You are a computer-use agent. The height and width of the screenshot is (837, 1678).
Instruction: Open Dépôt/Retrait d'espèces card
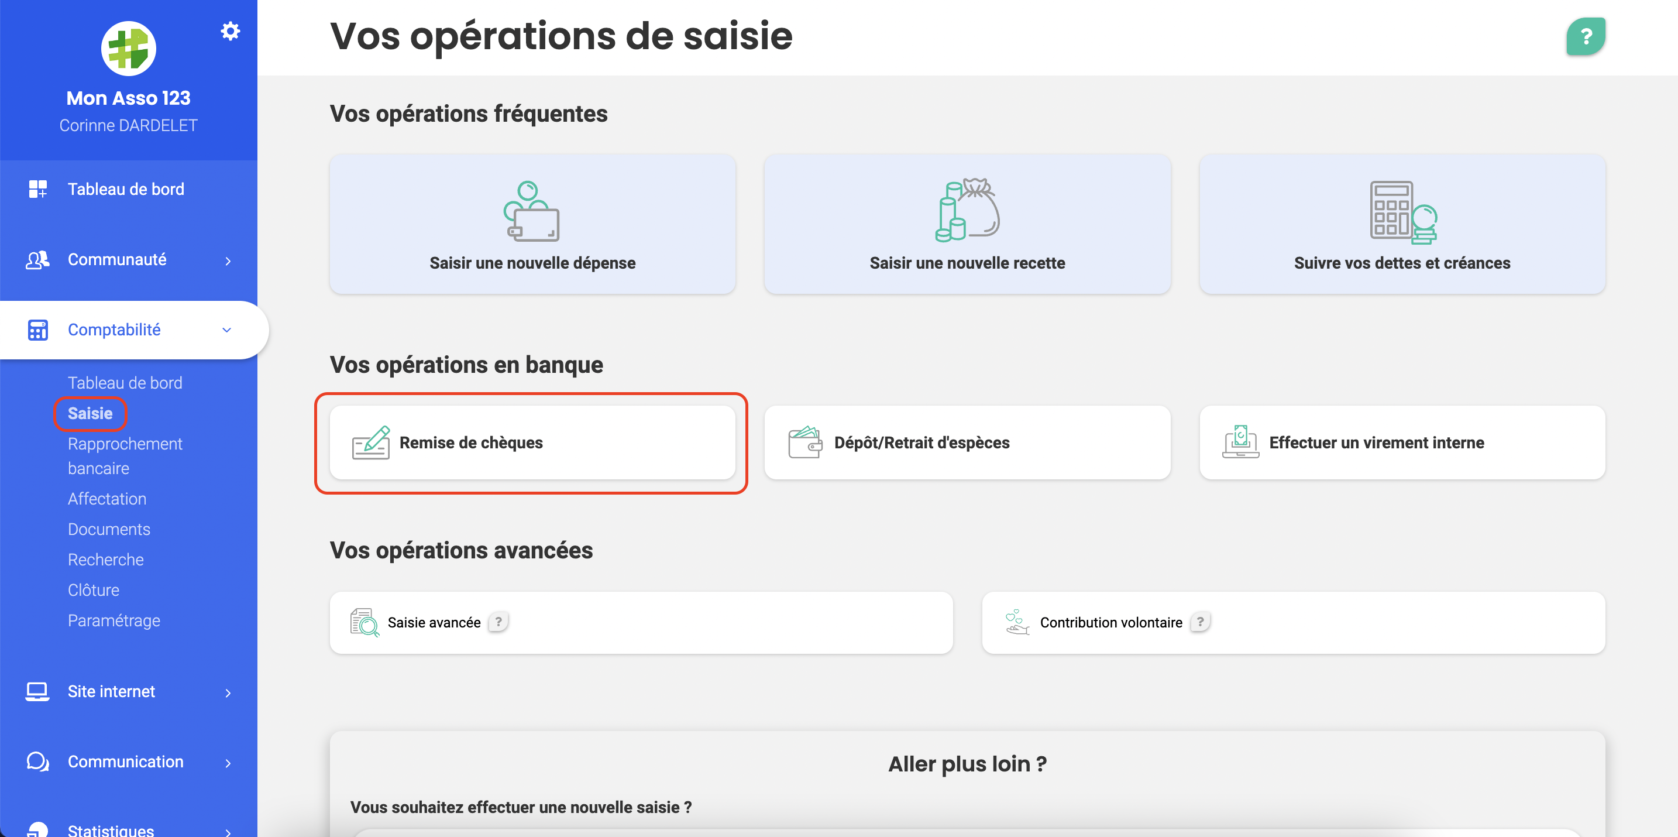(x=967, y=442)
